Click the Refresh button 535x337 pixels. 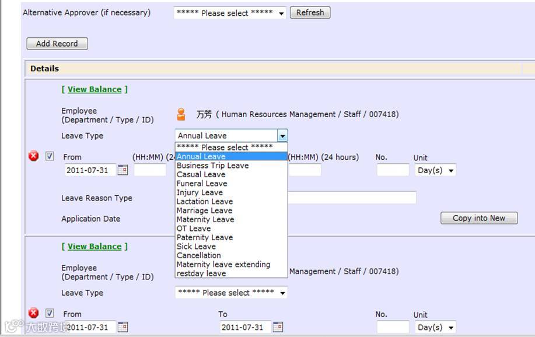coord(310,13)
